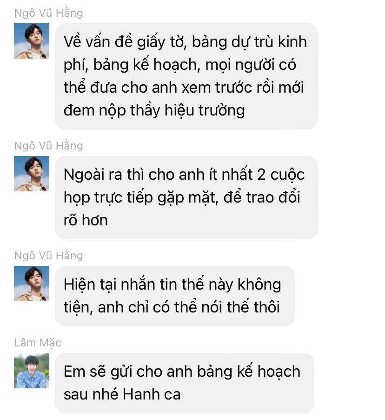Click the number 2 in 'ít nhất 2 cuộc'
This screenshot has height=420, width=385.
tap(261, 175)
